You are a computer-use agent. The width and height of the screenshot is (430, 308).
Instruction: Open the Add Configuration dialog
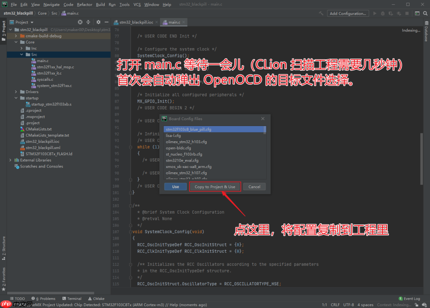coord(348,13)
